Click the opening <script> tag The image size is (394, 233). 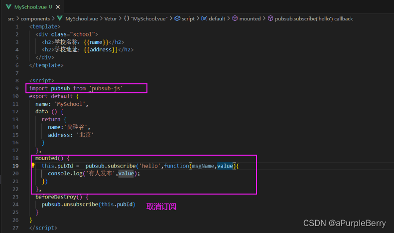click(41, 80)
